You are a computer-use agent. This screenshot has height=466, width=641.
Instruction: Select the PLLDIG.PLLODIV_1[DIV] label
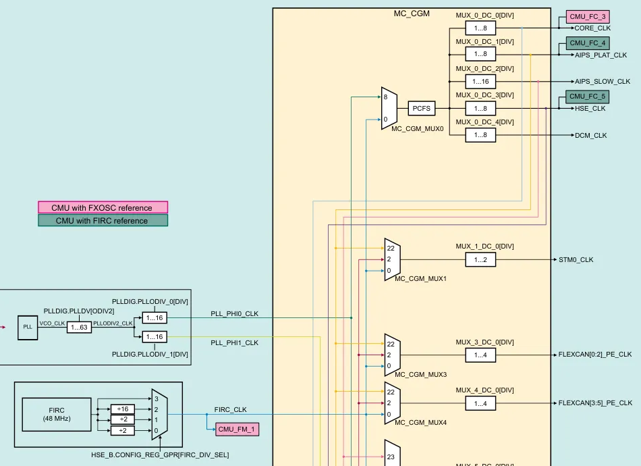pos(150,355)
